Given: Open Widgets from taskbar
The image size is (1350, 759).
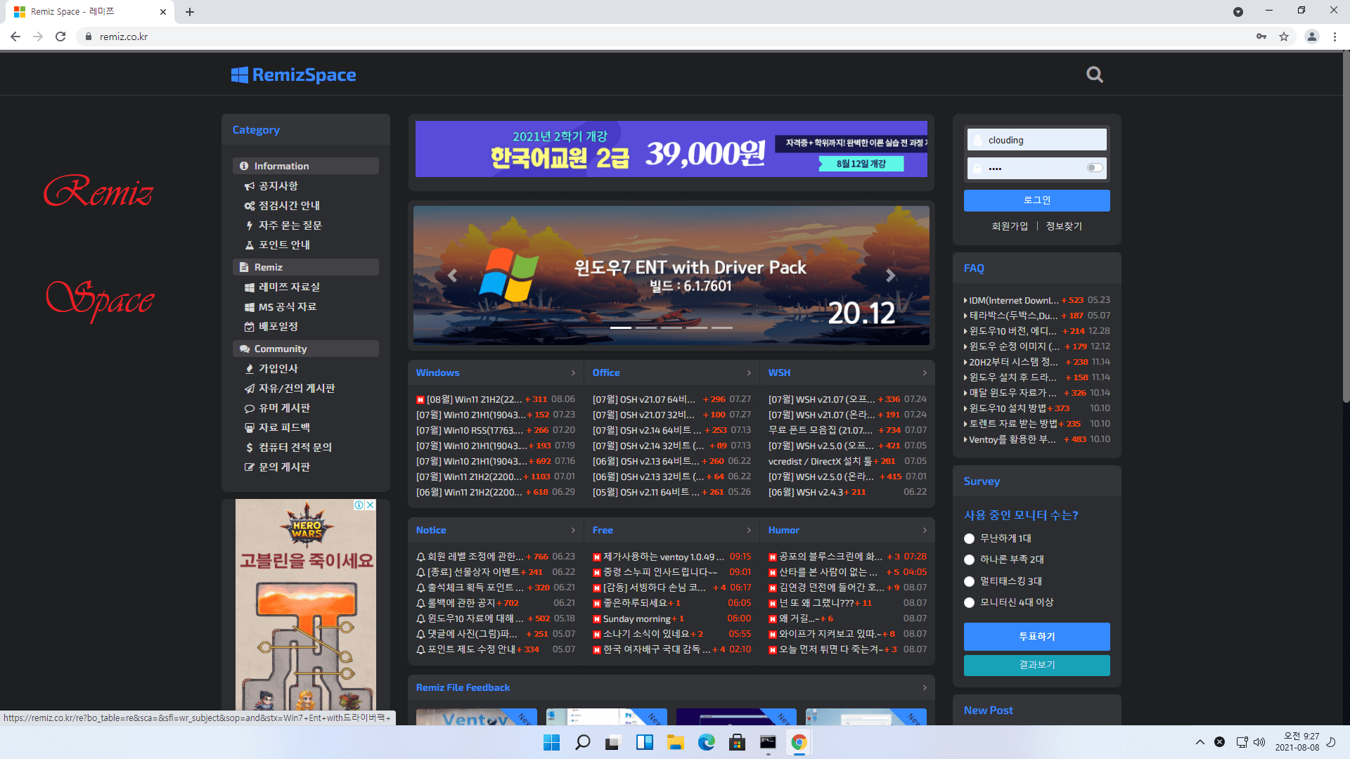Looking at the screenshot, I should [645, 742].
